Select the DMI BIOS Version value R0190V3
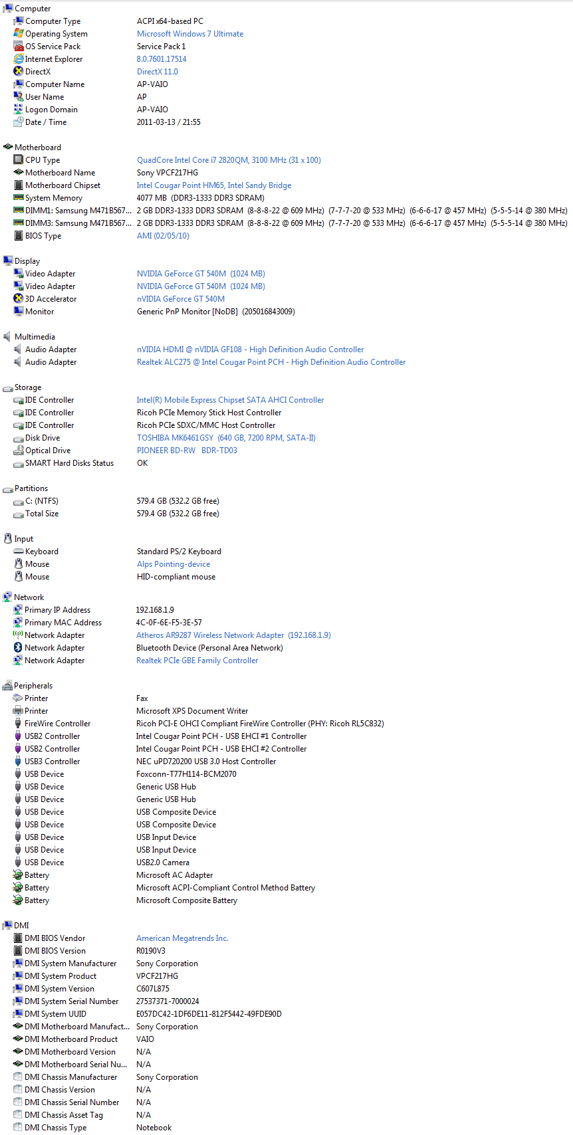573x1135 pixels. pos(151,951)
